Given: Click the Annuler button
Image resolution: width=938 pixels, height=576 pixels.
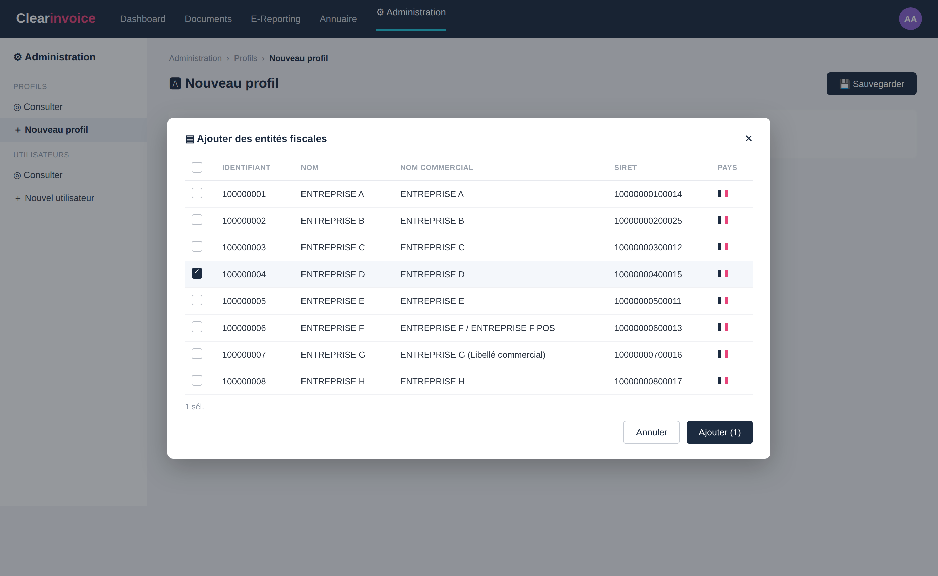Looking at the screenshot, I should 651,432.
